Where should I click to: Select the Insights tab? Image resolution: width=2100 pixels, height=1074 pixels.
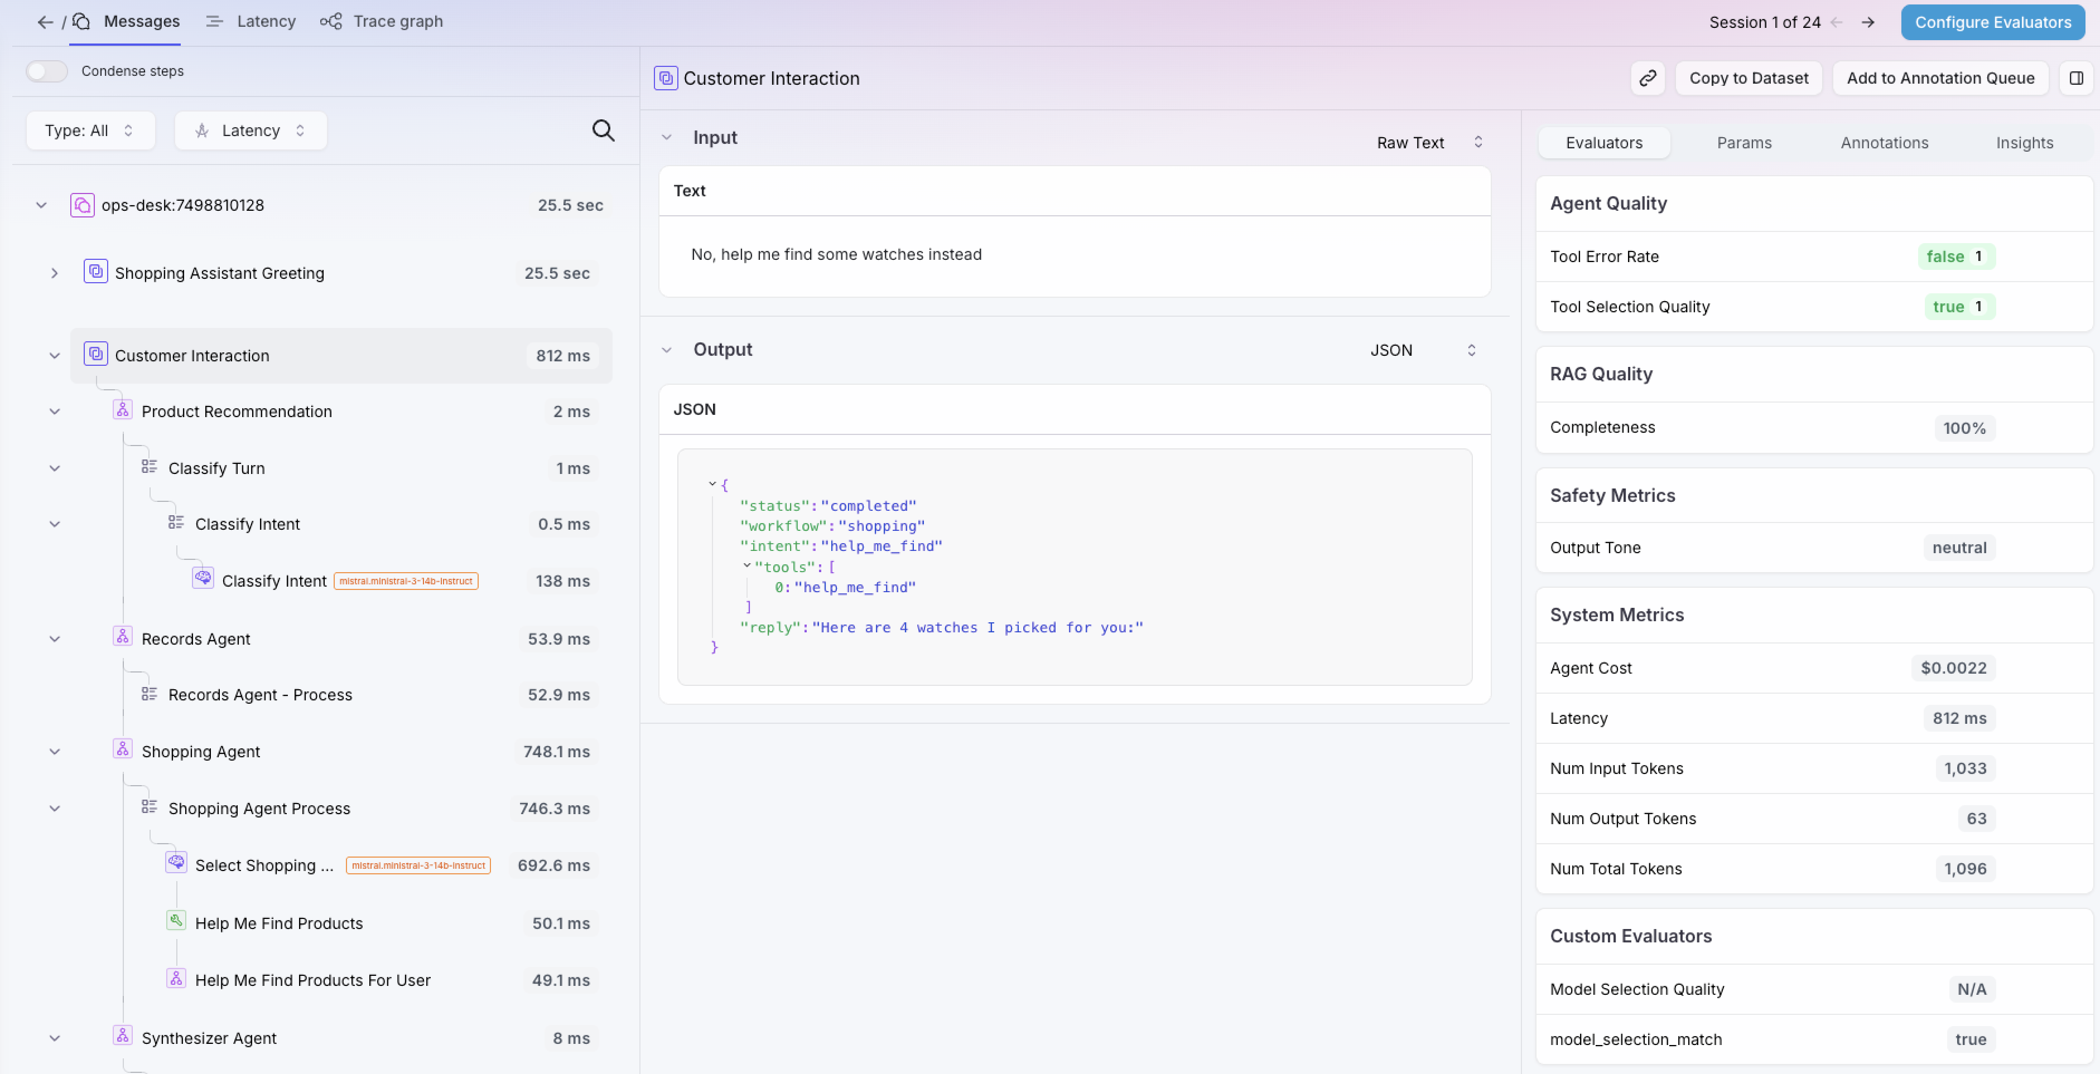(x=2024, y=143)
